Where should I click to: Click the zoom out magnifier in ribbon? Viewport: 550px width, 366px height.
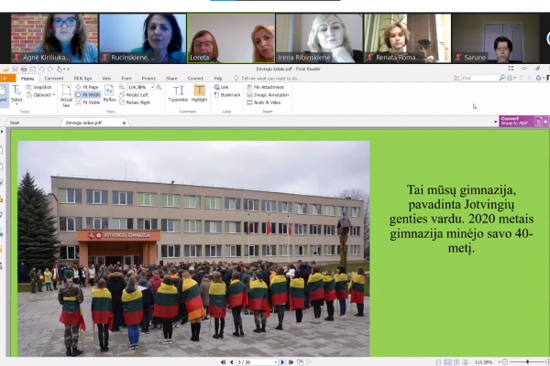pyautogui.click(x=121, y=87)
